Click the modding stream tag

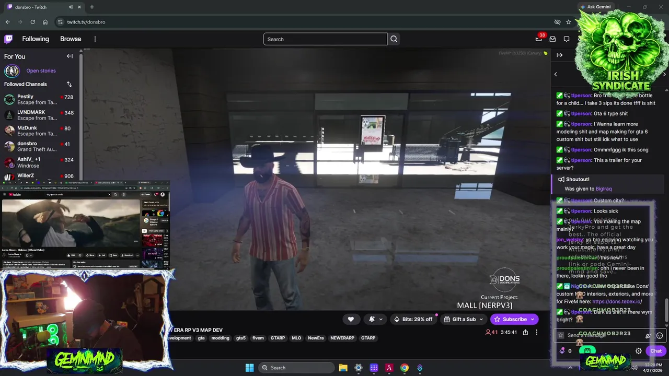coord(220,338)
